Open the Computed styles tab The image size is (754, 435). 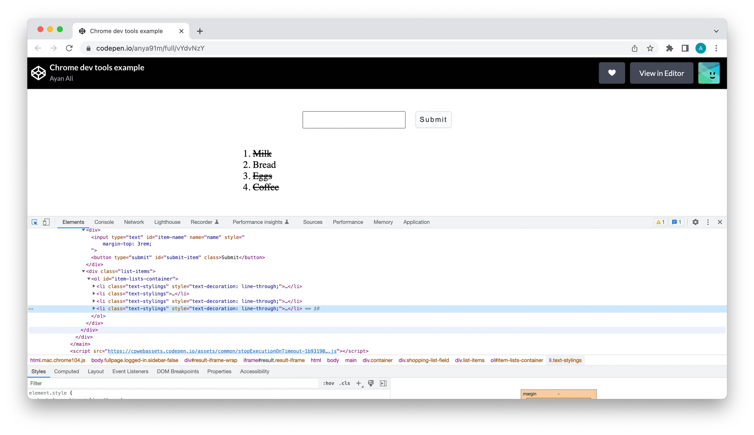click(66, 371)
